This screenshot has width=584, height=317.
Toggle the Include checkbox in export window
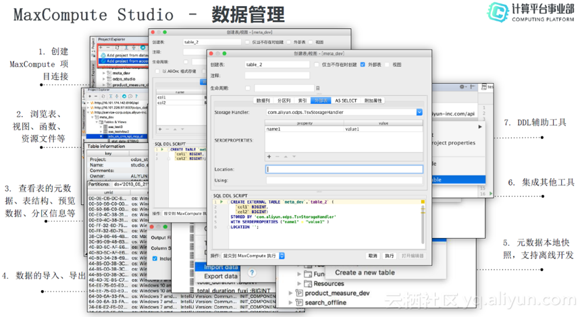pos(155,258)
